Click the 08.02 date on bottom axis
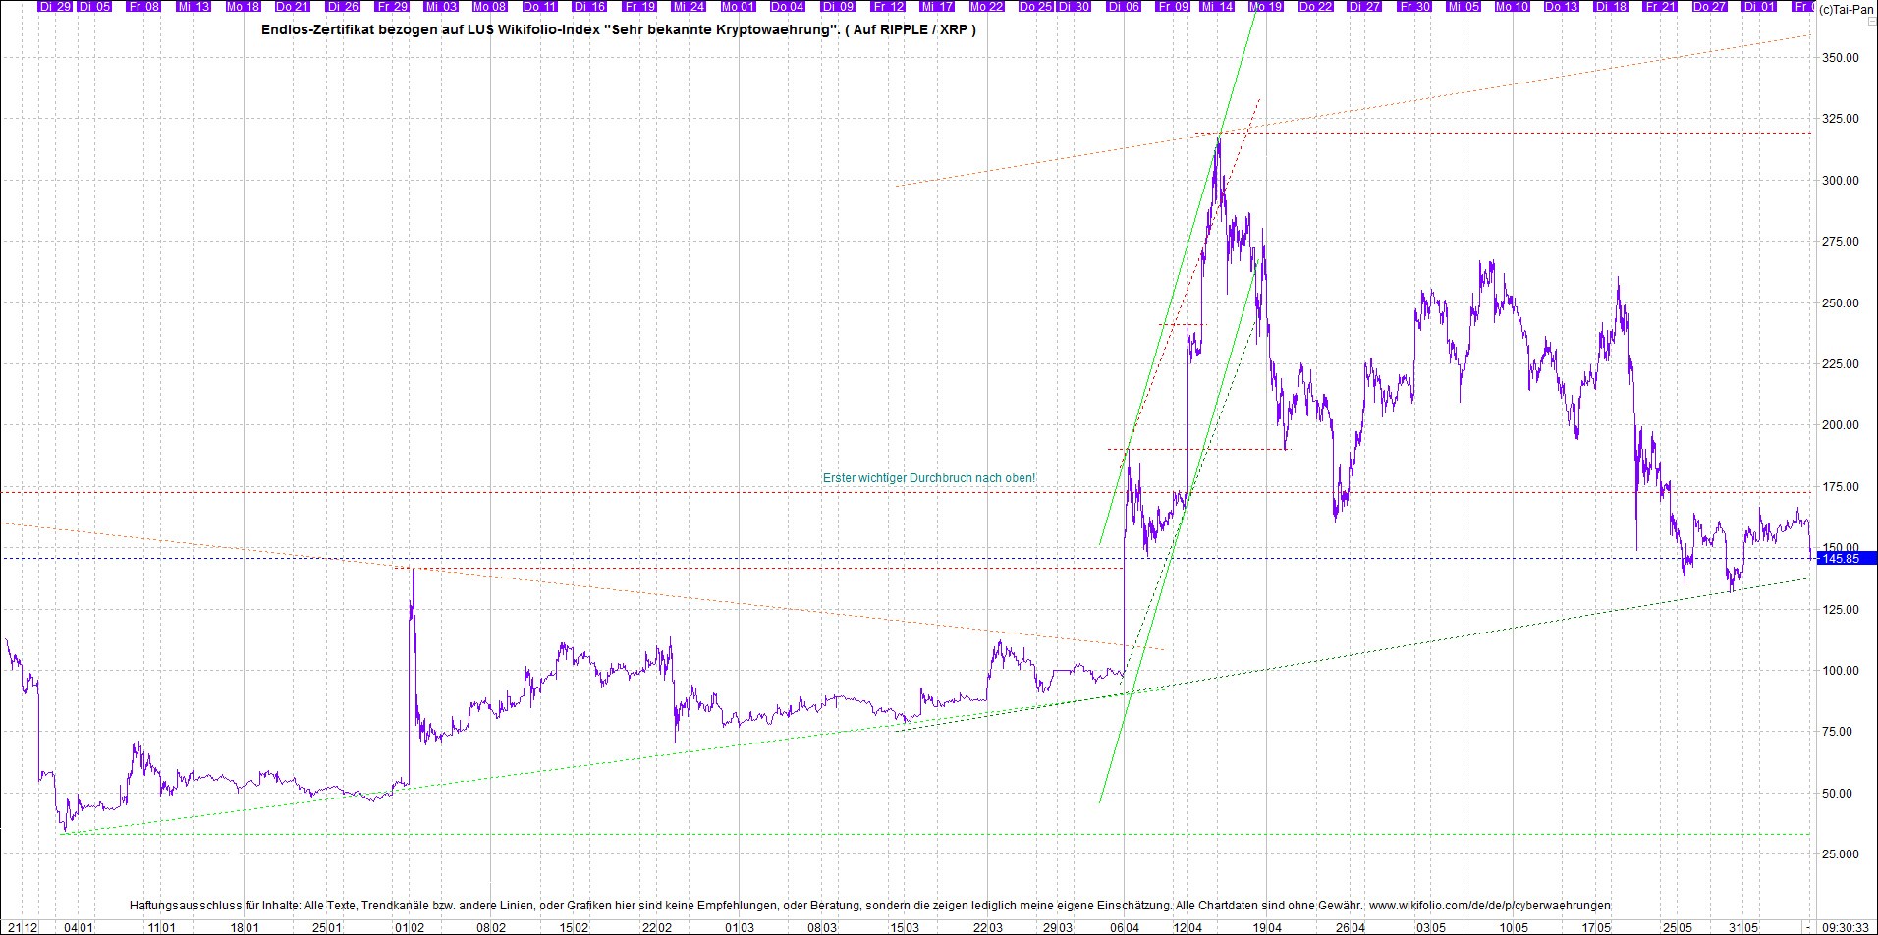1878x935 pixels. pyautogui.click(x=491, y=927)
